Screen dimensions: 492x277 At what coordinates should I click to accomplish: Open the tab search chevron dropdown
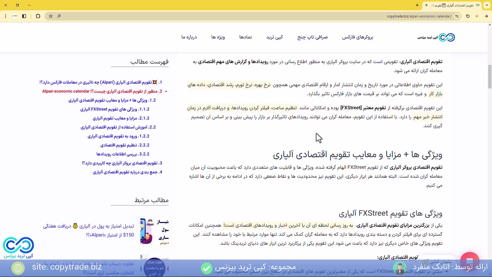point(487,5)
